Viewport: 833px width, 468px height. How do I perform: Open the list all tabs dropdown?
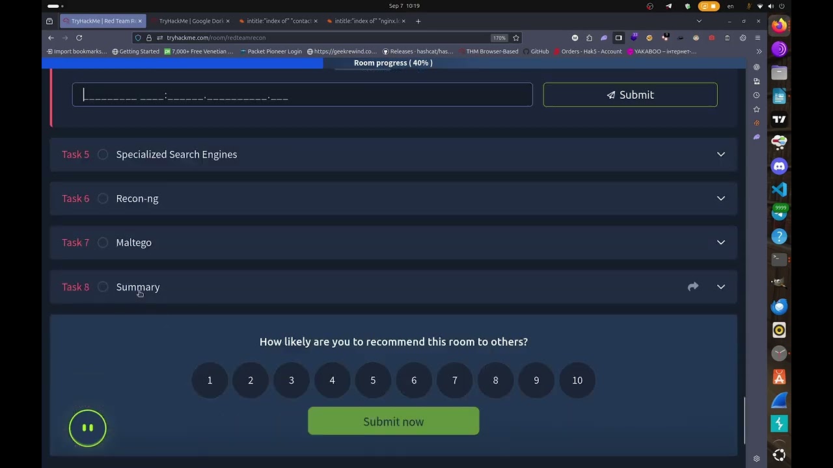click(x=699, y=21)
